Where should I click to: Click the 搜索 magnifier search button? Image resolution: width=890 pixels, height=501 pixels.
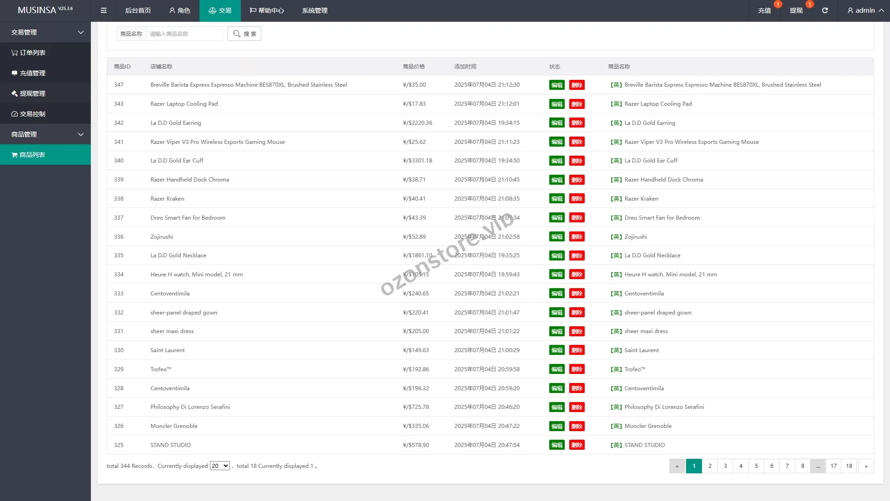coord(244,34)
